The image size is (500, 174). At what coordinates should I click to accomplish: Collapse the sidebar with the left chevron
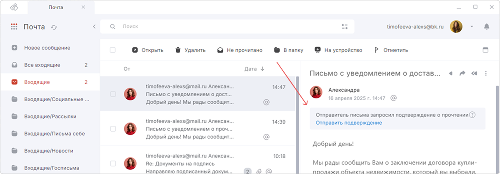[x=94, y=27]
